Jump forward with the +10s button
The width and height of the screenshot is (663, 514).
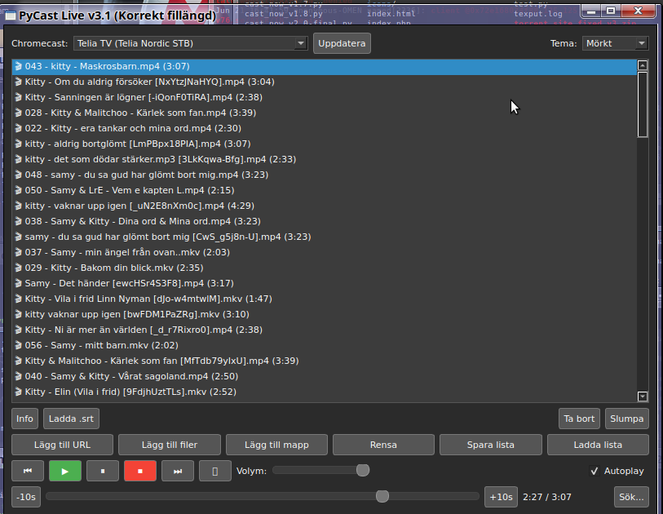[500, 496]
